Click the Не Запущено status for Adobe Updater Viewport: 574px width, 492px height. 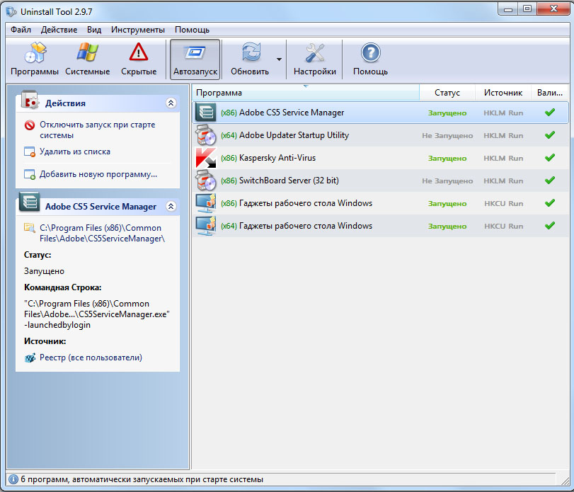(447, 135)
